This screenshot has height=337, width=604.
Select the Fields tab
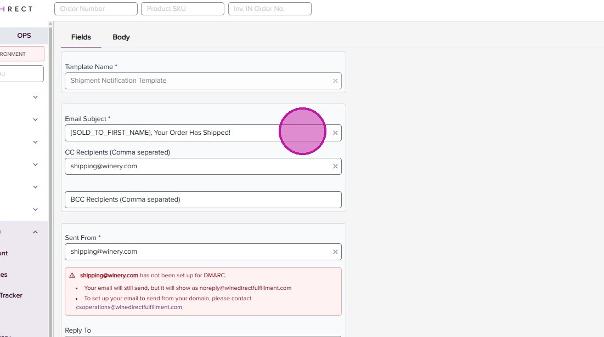81,37
